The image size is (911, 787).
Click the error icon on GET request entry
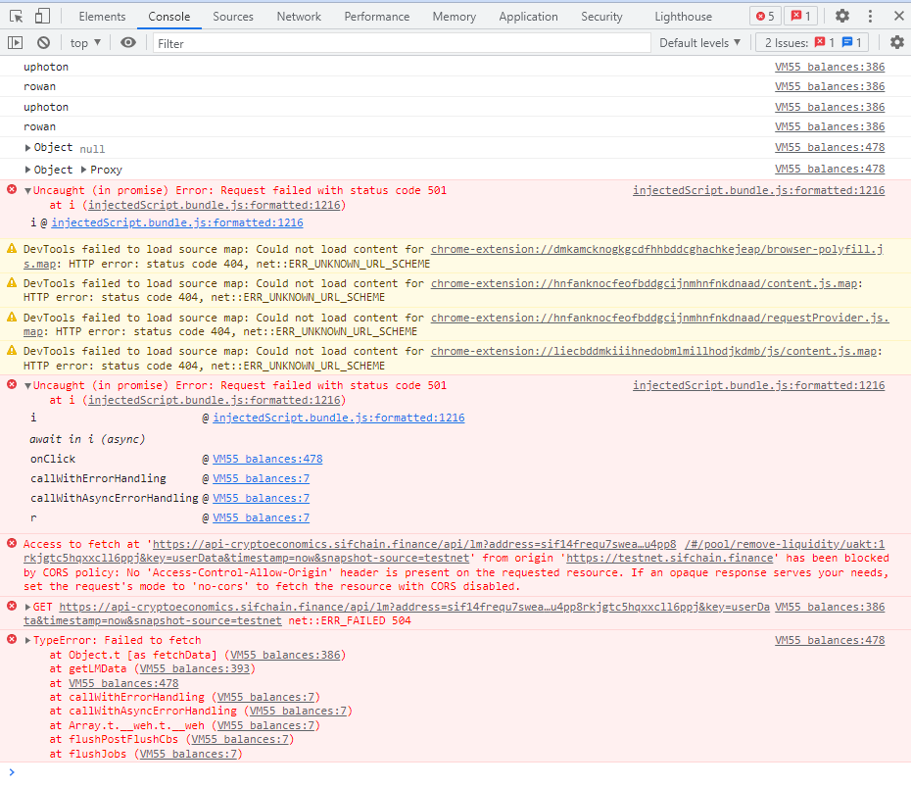(x=12, y=606)
